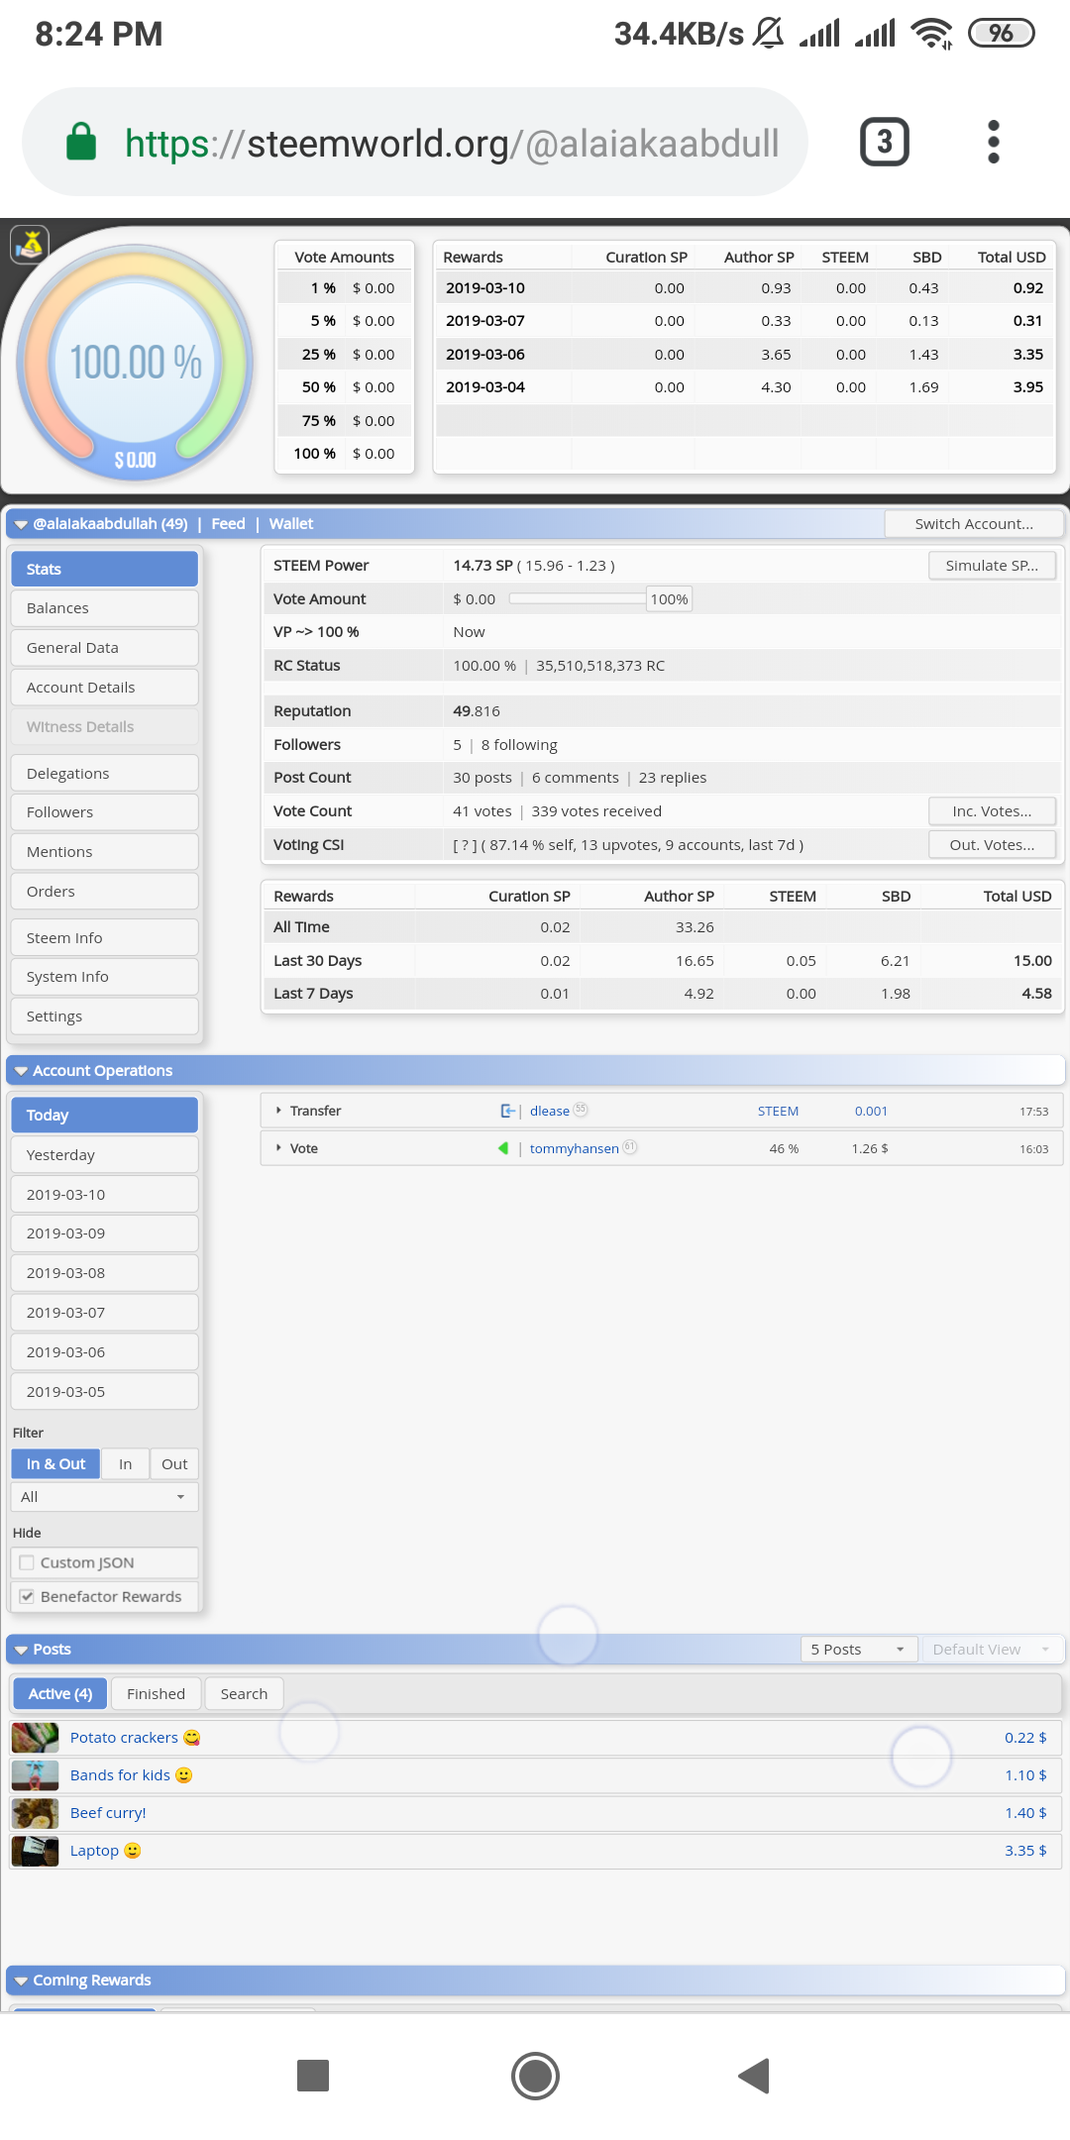Click the Simulate SP button

992,566
